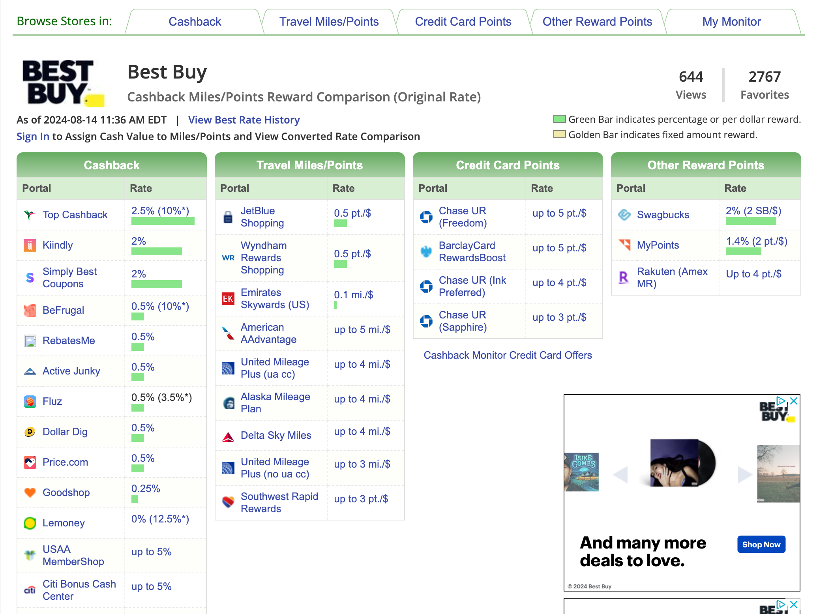
Task: Close the Best Buy ad
Action: [794, 401]
